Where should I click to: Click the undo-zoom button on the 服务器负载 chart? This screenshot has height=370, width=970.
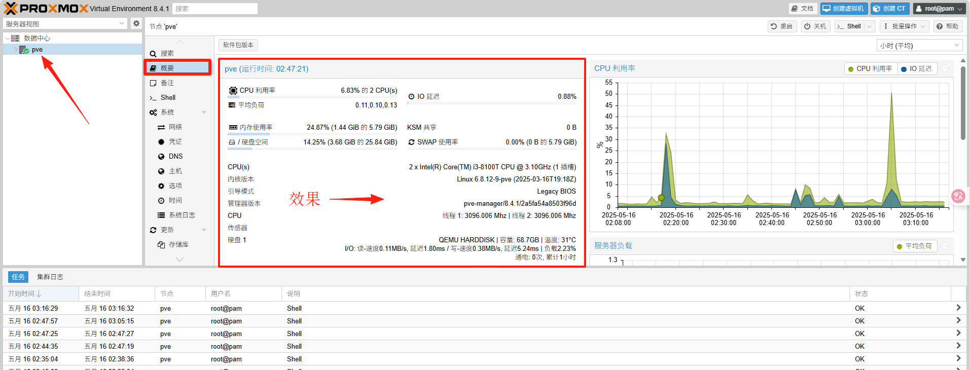tap(945, 246)
